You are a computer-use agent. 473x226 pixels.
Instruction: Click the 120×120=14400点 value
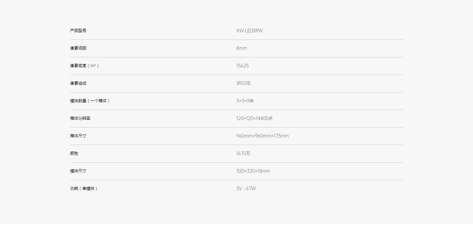click(254, 118)
